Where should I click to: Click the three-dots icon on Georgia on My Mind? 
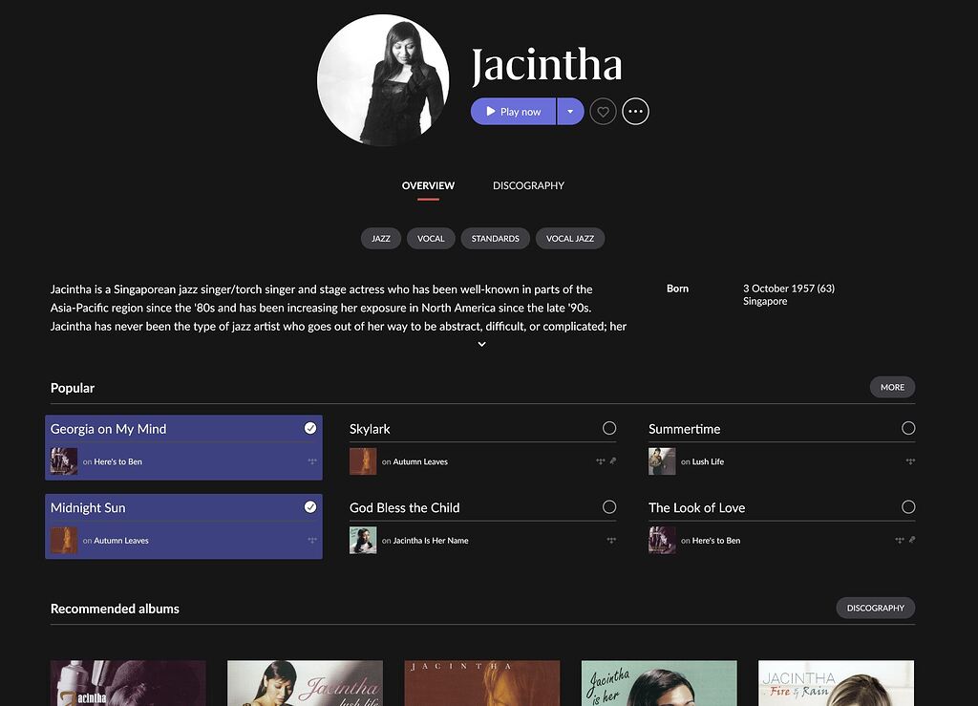tap(312, 461)
